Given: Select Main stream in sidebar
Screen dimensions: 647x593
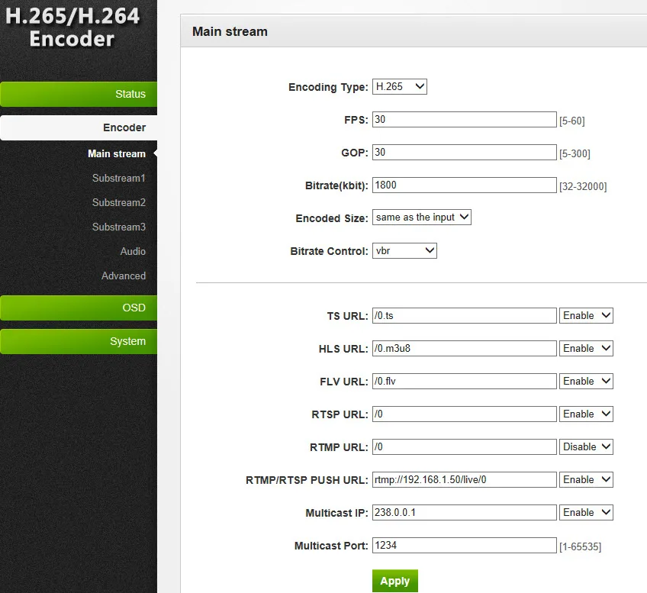Looking at the screenshot, I should (117, 153).
